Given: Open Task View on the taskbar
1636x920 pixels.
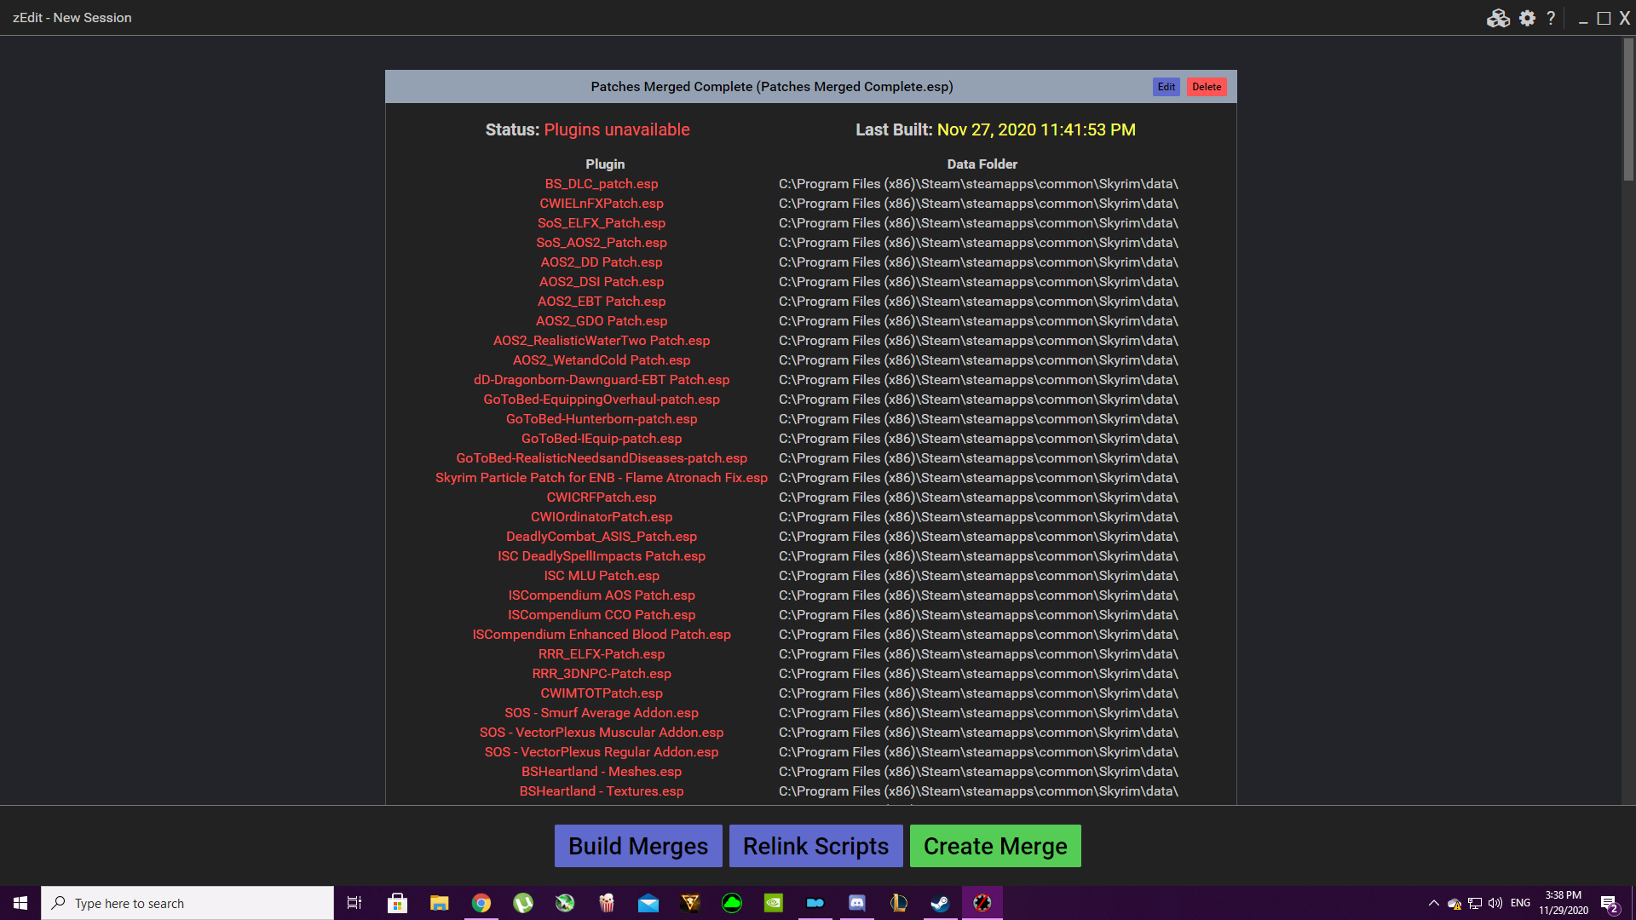Looking at the screenshot, I should 354,903.
